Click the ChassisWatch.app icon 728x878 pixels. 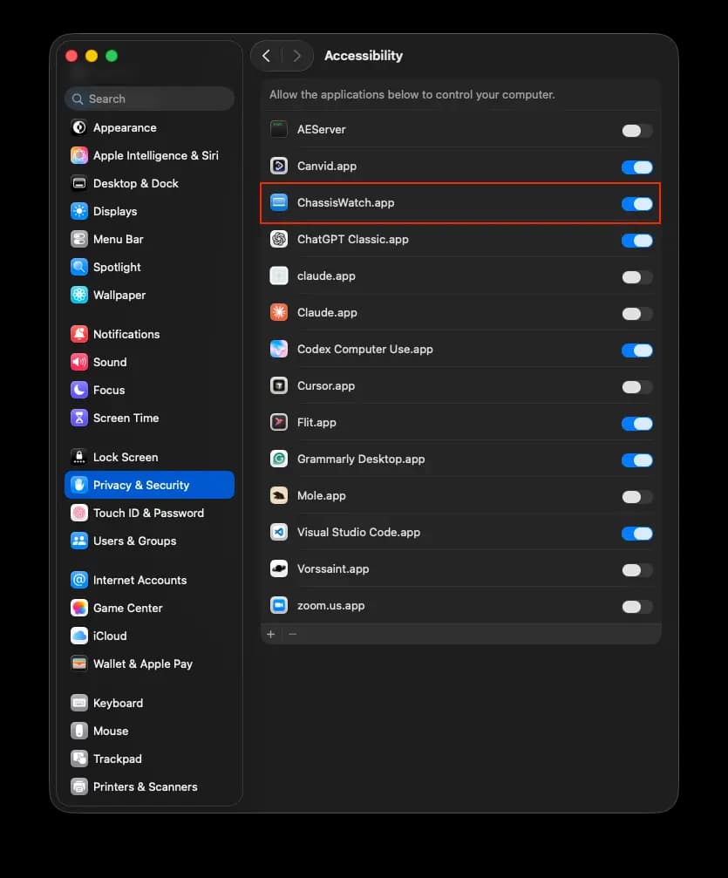pos(279,202)
